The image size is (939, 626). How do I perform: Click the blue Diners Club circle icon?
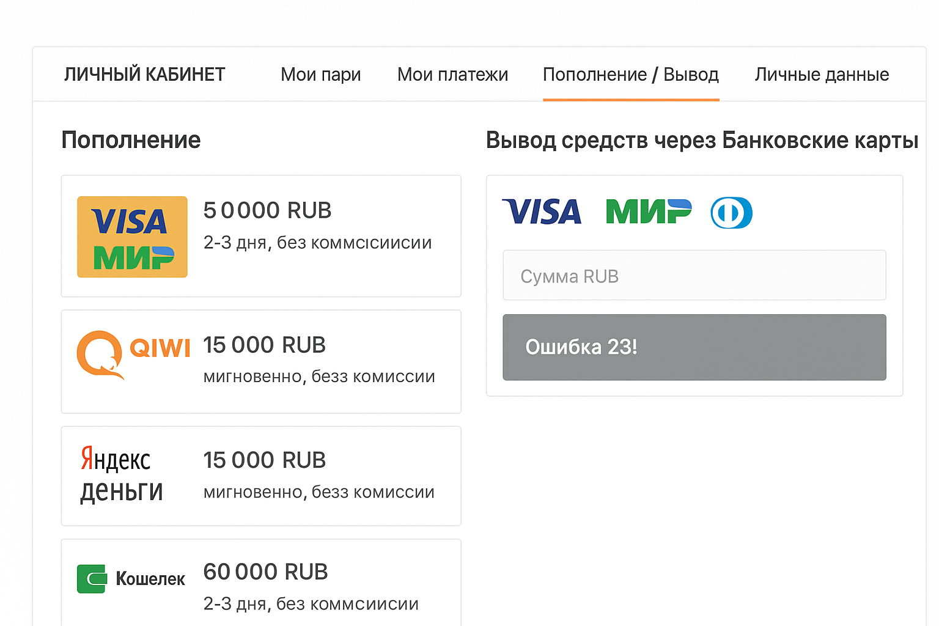click(731, 213)
